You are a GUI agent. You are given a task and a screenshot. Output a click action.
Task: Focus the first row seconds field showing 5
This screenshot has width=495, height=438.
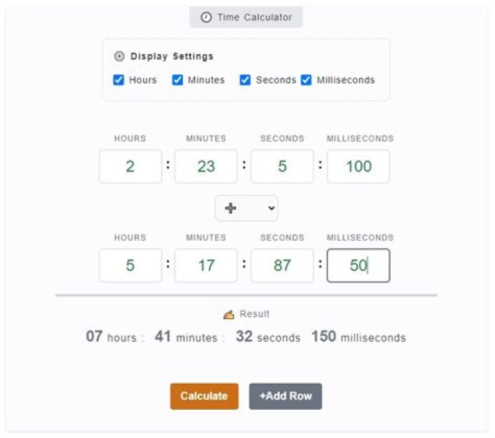(x=283, y=167)
